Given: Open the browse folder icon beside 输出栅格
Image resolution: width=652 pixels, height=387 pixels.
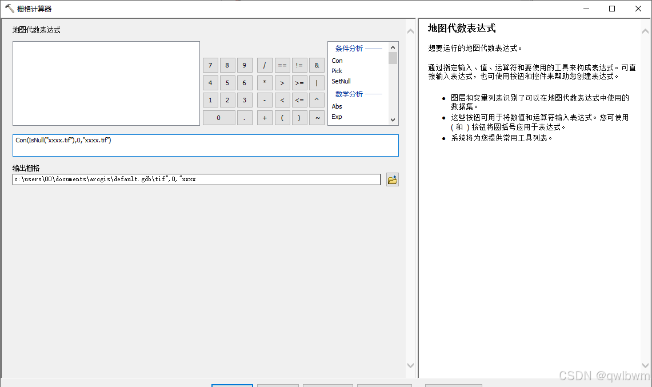Looking at the screenshot, I should click(392, 179).
